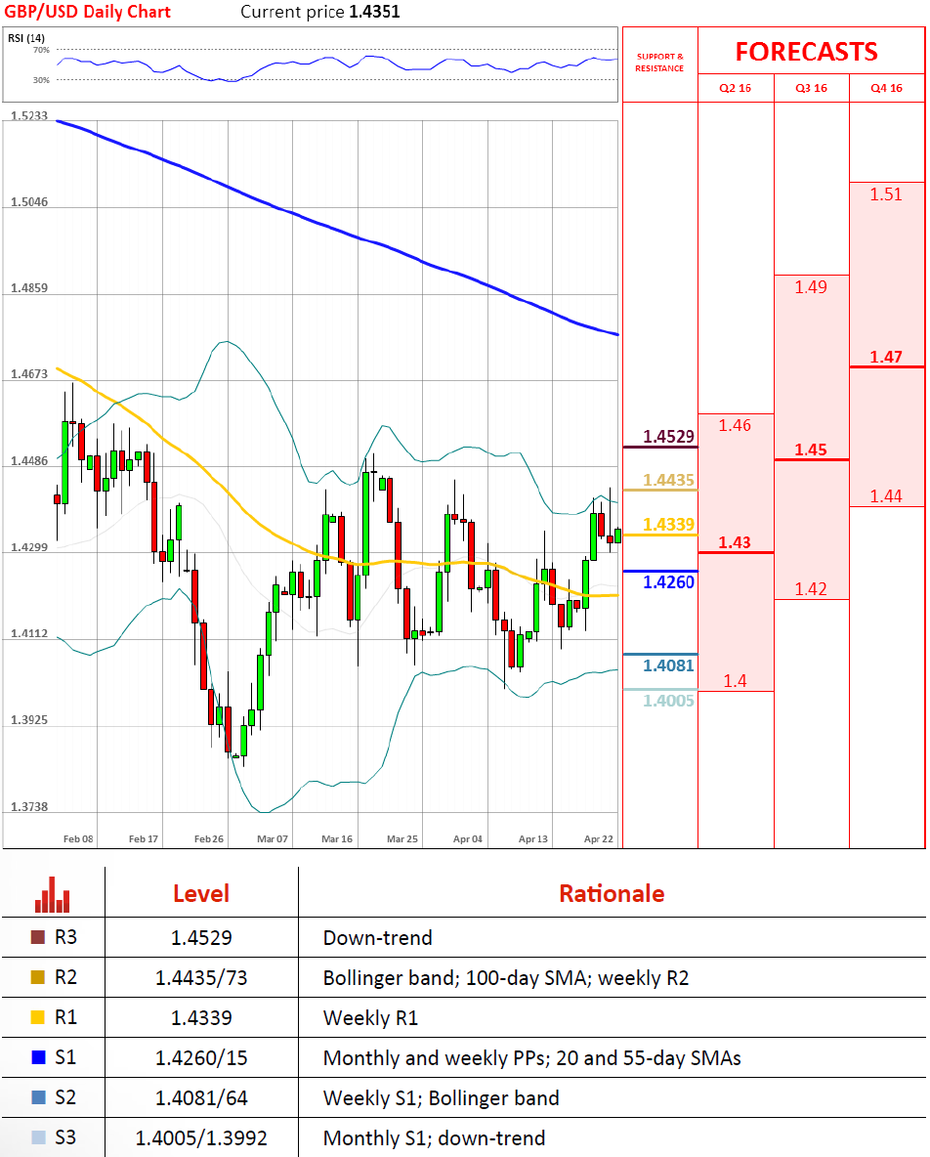Click the R3 level value 1.4529
930x1157 pixels.
click(x=201, y=938)
